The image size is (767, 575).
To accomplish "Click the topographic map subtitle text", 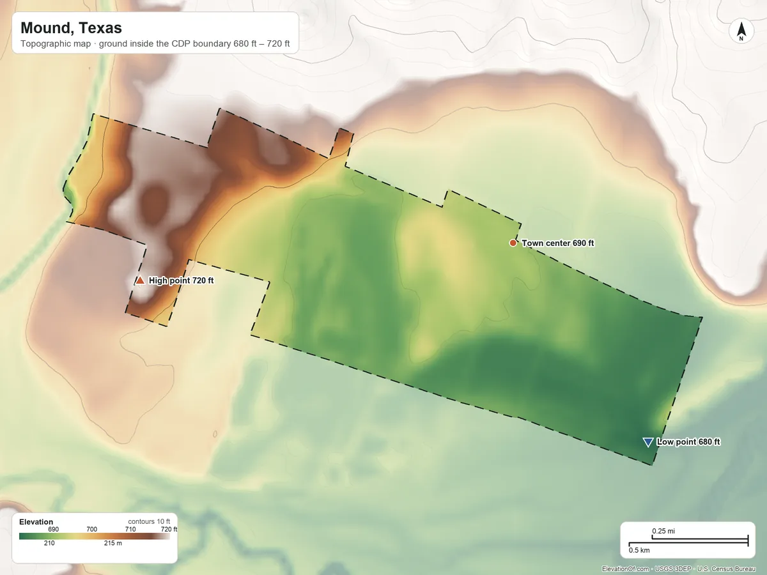I will (155, 45).
